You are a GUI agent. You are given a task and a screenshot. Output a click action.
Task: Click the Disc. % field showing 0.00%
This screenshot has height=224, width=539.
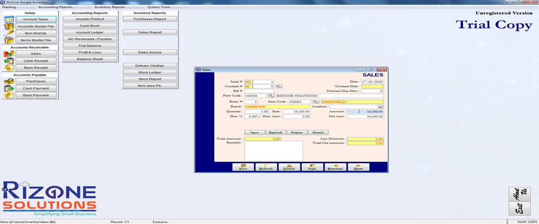252,116
